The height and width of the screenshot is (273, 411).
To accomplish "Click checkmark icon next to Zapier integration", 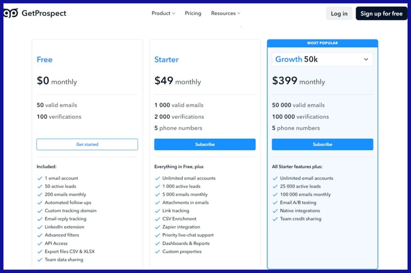I will pos(157,227).
